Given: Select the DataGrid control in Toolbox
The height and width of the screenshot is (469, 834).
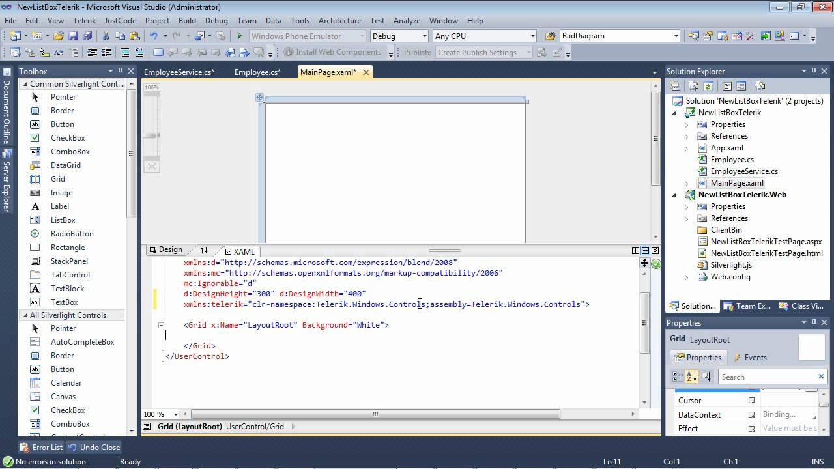Looking at the screenshot, I should coord(66,165).
